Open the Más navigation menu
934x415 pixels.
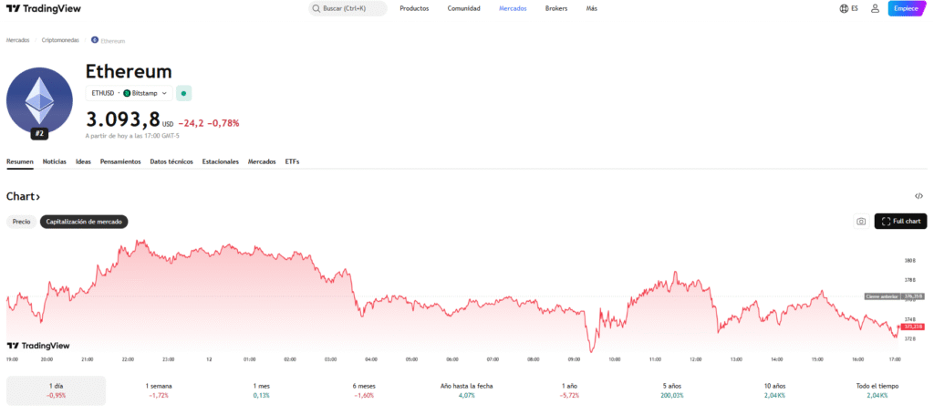point(592,8)
